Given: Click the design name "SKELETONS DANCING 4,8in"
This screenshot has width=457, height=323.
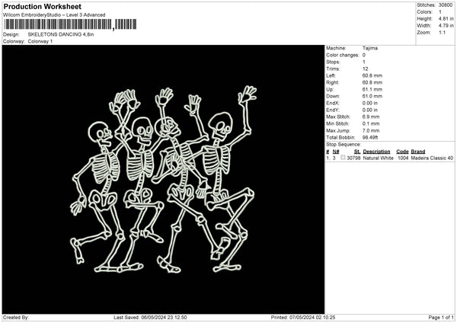Looking at the screenshot, I should tap(61, 34).
